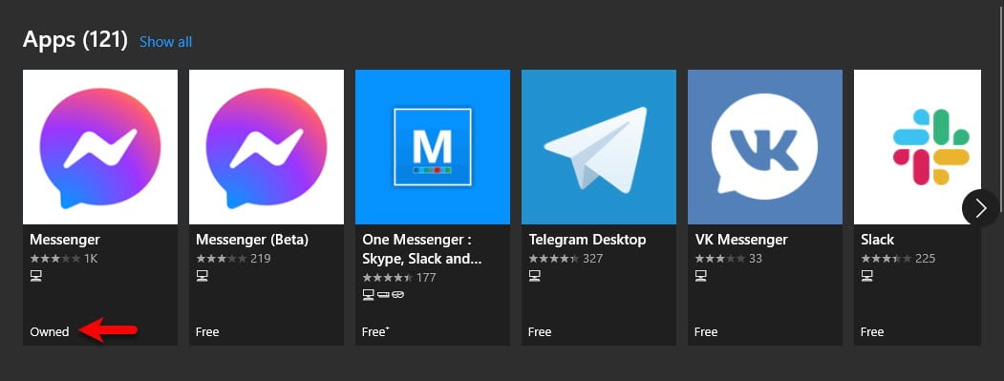The width and height of the screenshot is (1004, 381).
Task: Click the Free price under Telegram Desktop
Action: [540, 331]
